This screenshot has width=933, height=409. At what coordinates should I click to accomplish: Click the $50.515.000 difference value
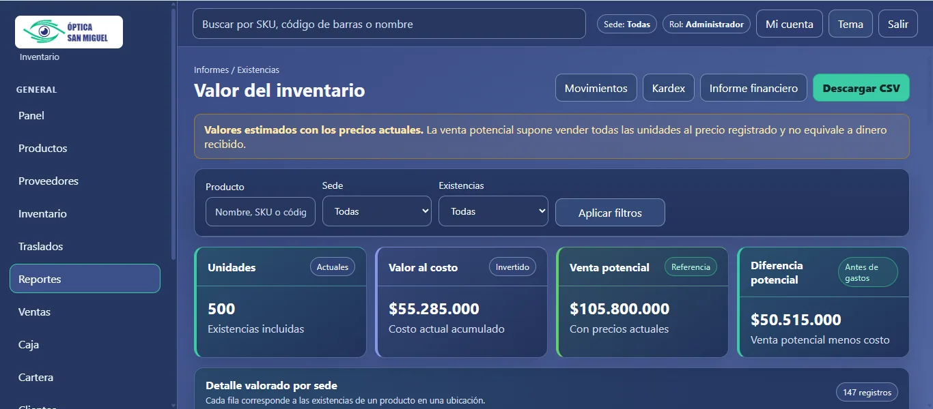(796, 320)
